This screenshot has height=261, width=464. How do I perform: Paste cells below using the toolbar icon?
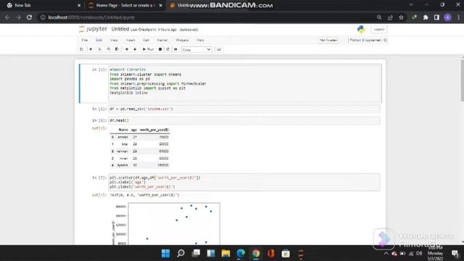click(x=117, y=49)
